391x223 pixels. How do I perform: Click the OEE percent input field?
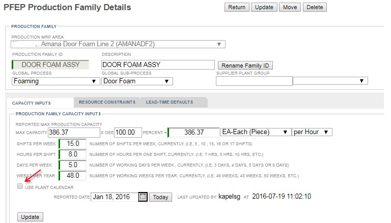[x=128, y=133]
